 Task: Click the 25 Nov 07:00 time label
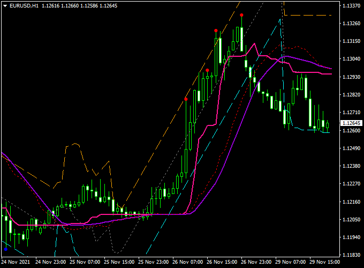(x=85, y=262)
